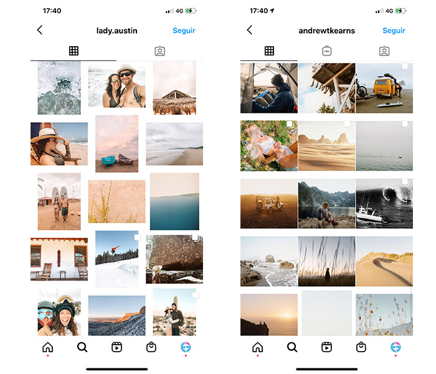Tap Shop bag icon in left phone
Viewport: 436px width, 374px height.
click(151, 347)
